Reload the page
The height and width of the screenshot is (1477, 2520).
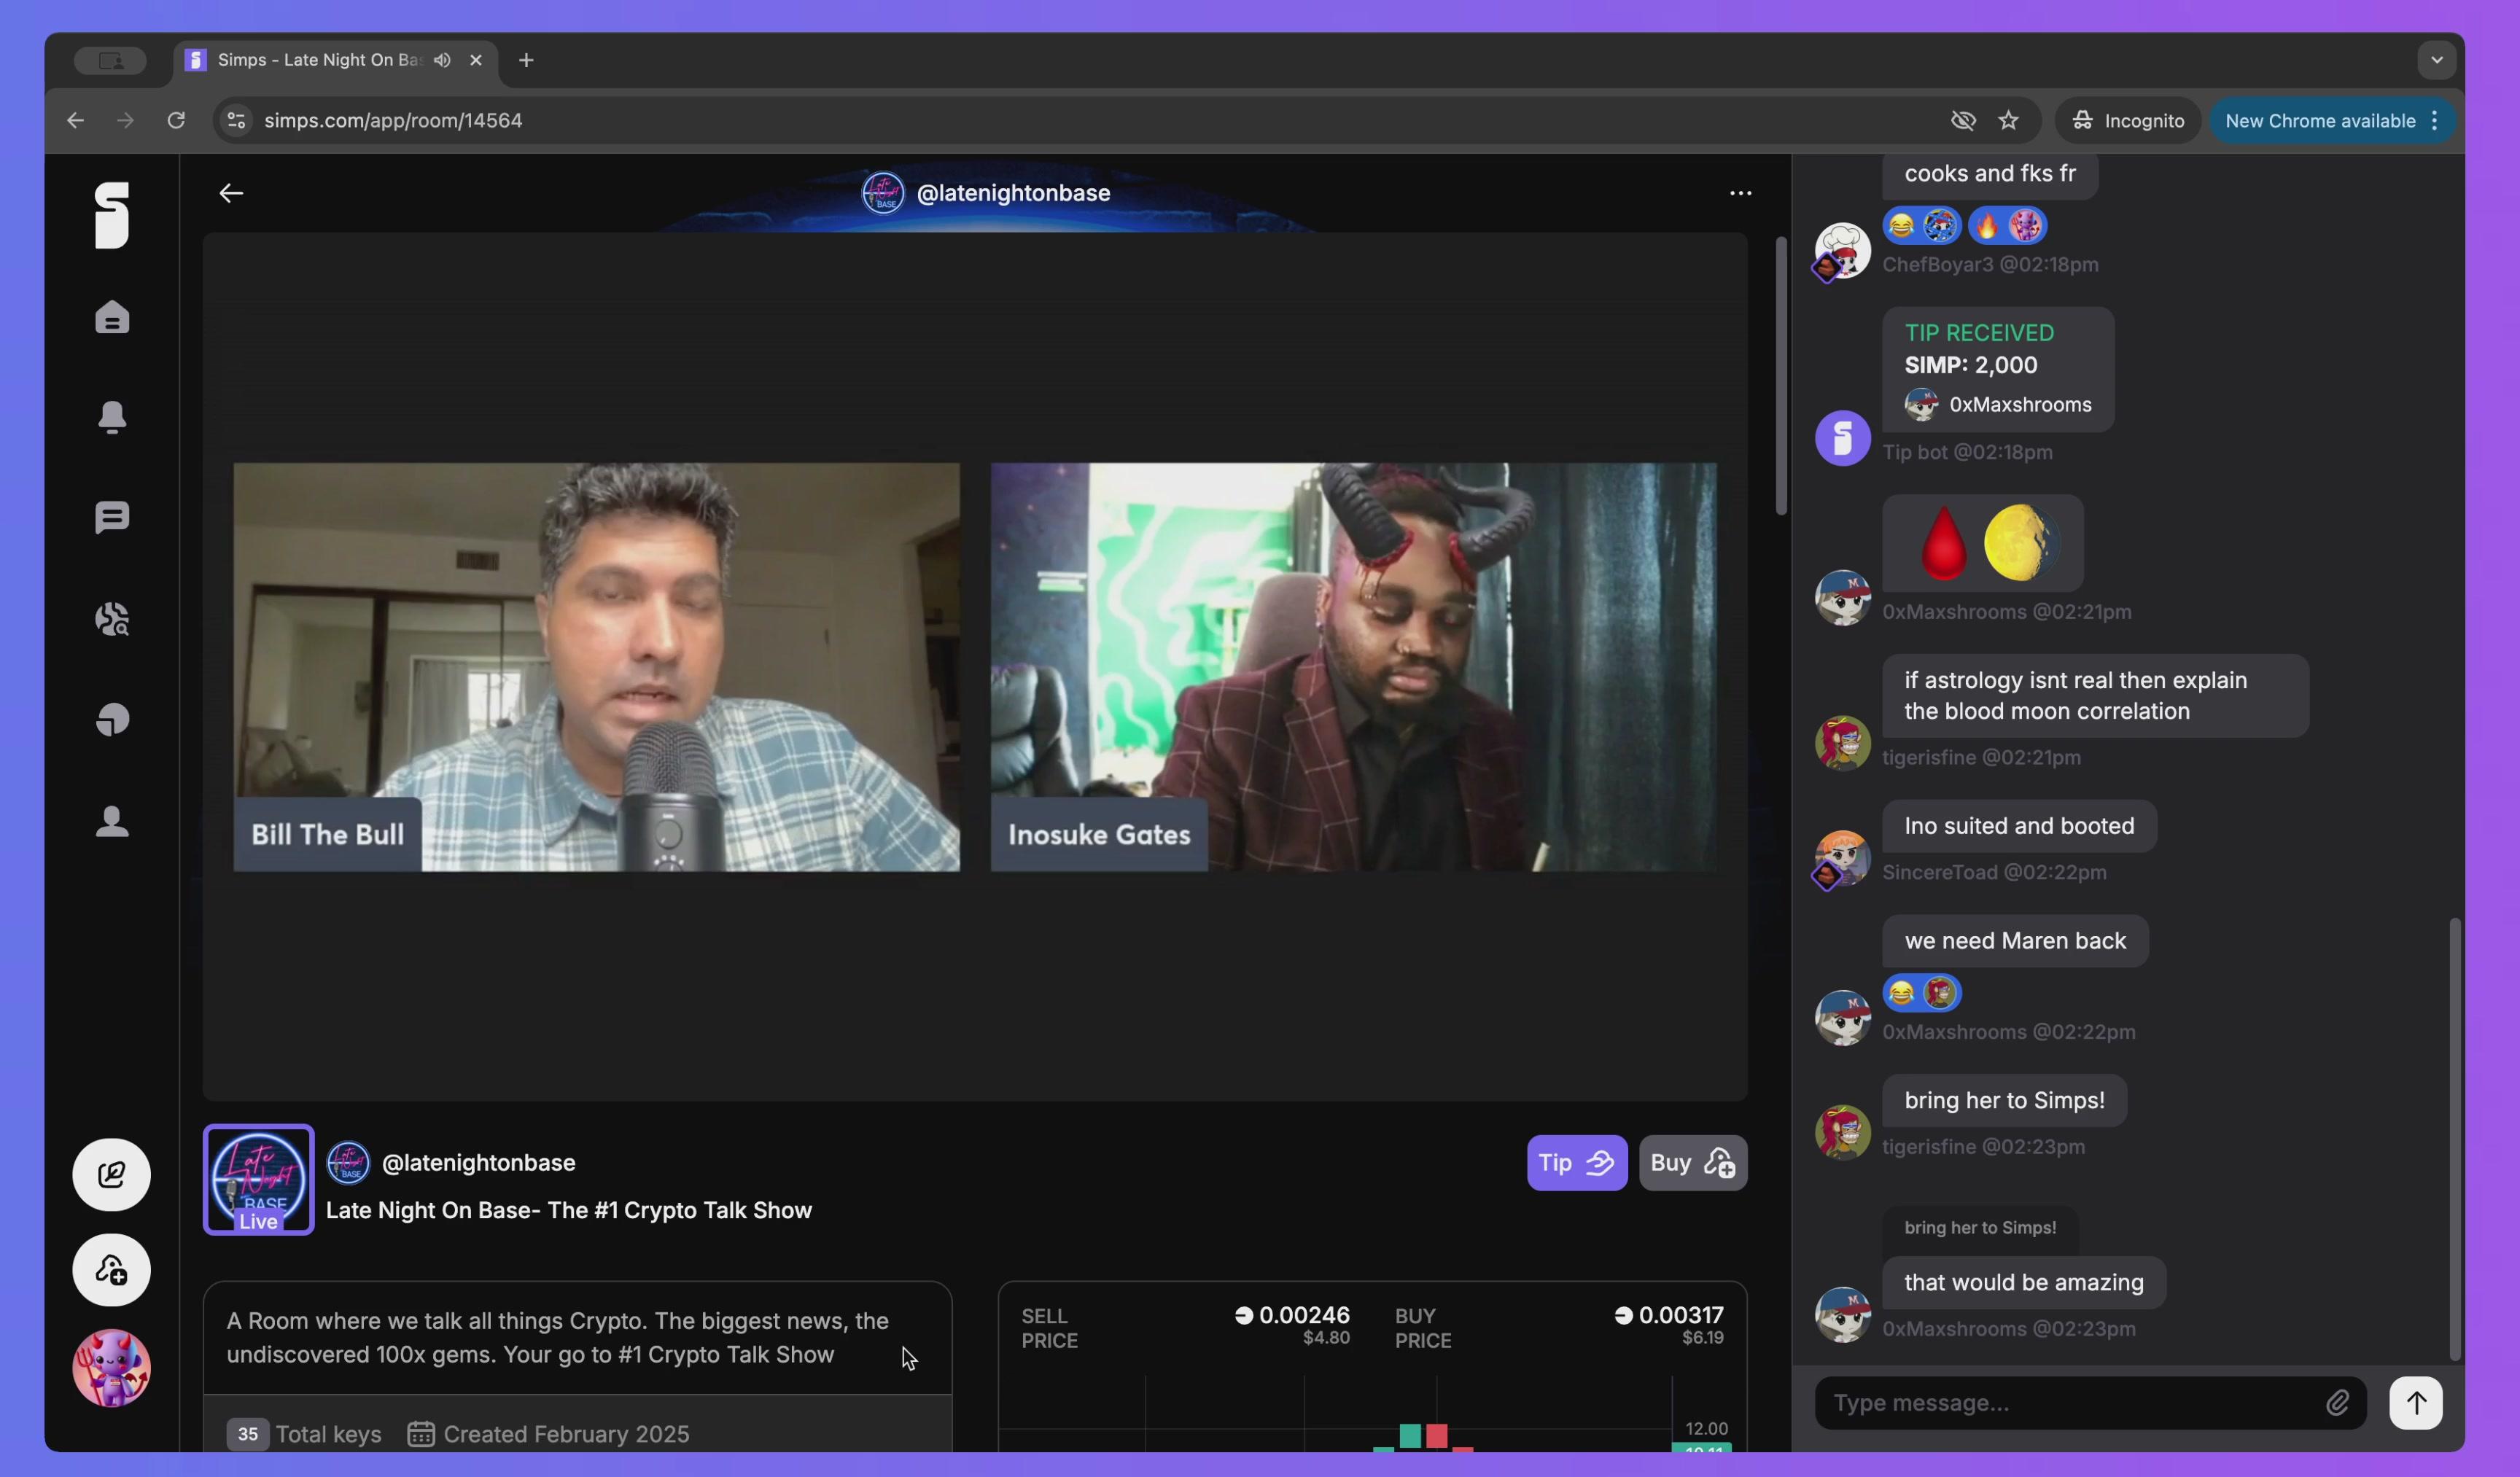176,120
